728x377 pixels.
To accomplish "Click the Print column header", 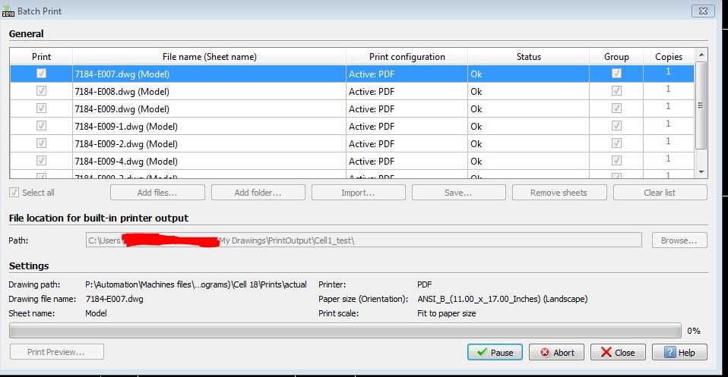I will coord(41,57).
